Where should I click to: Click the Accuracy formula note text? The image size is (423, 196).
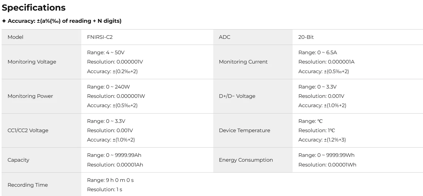64,21
